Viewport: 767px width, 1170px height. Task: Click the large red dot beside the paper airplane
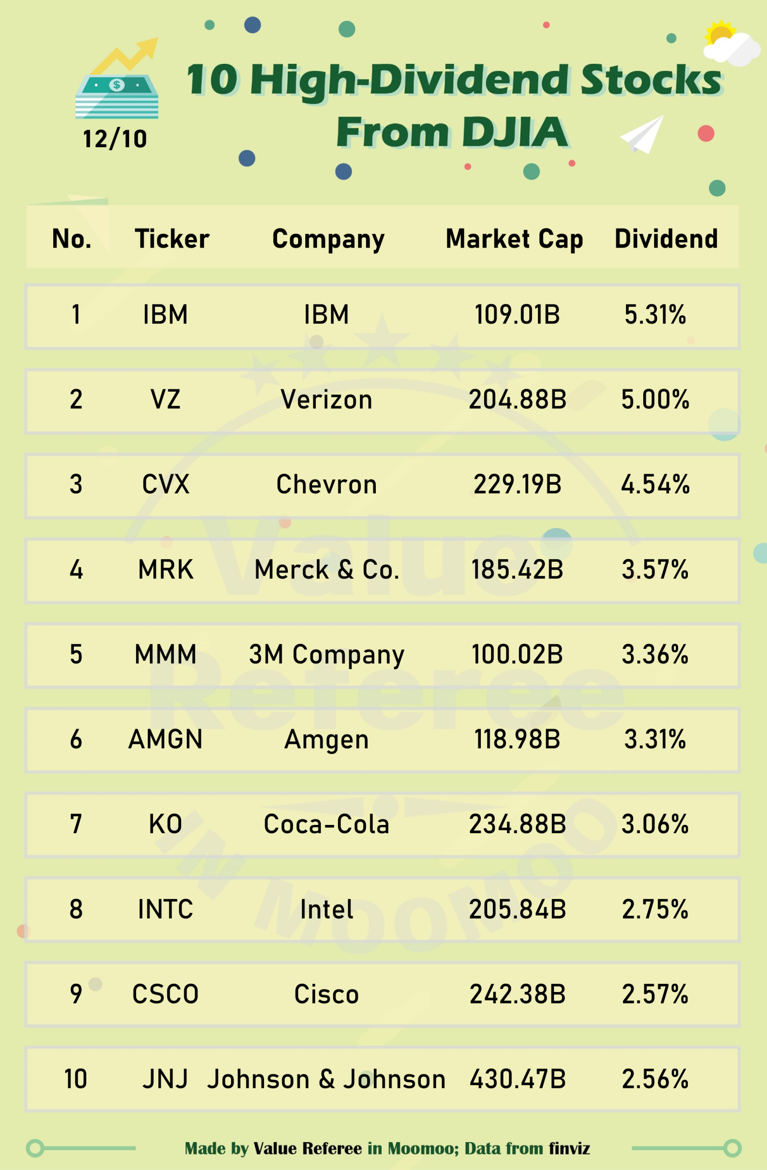706,133
